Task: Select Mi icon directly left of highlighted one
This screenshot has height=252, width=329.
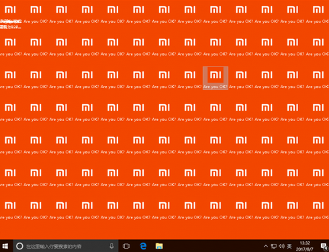Action: pos(190,78)
